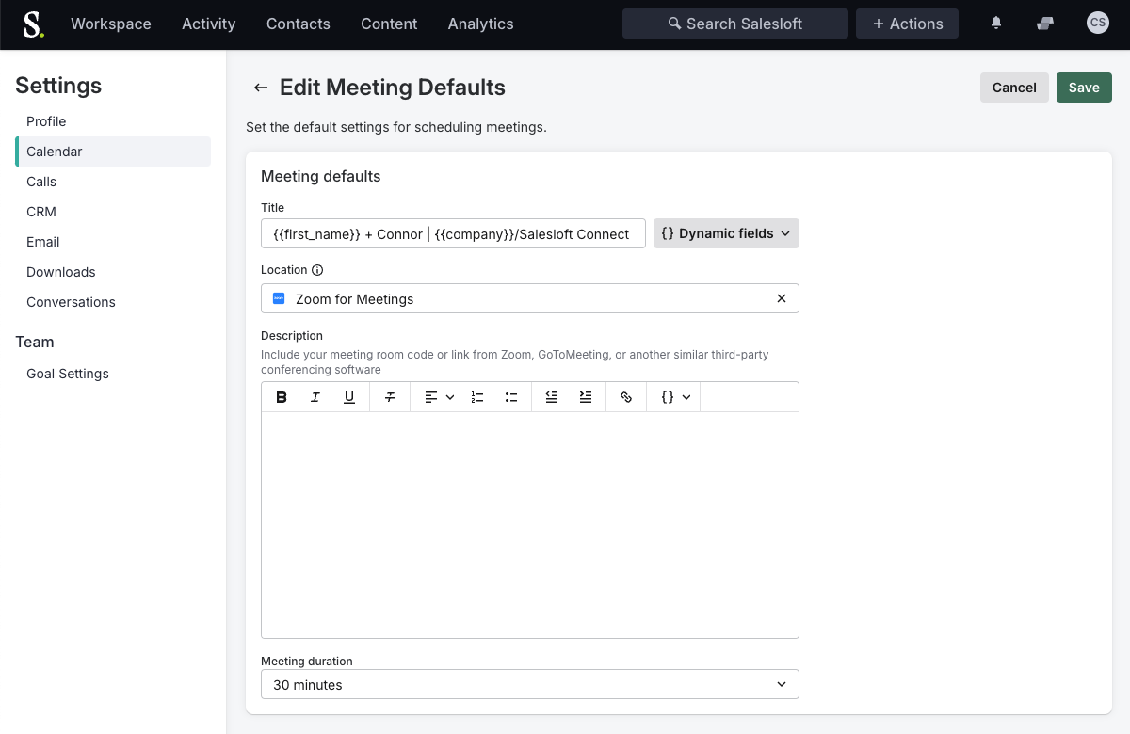Screen dimensions: 1130x734
Task: Click the Actions button
Action: click(x=907, y=24)
